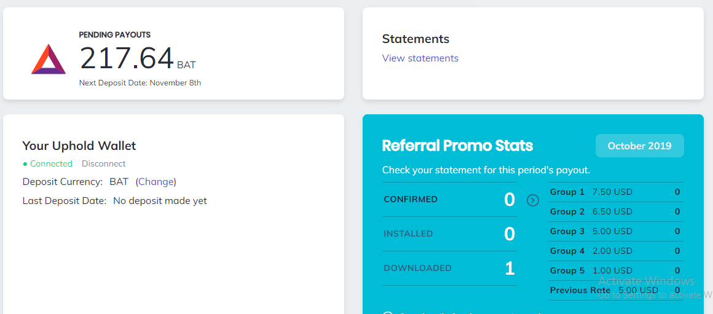Select the Group 1 7.50 USD row

tap(615, 192)
